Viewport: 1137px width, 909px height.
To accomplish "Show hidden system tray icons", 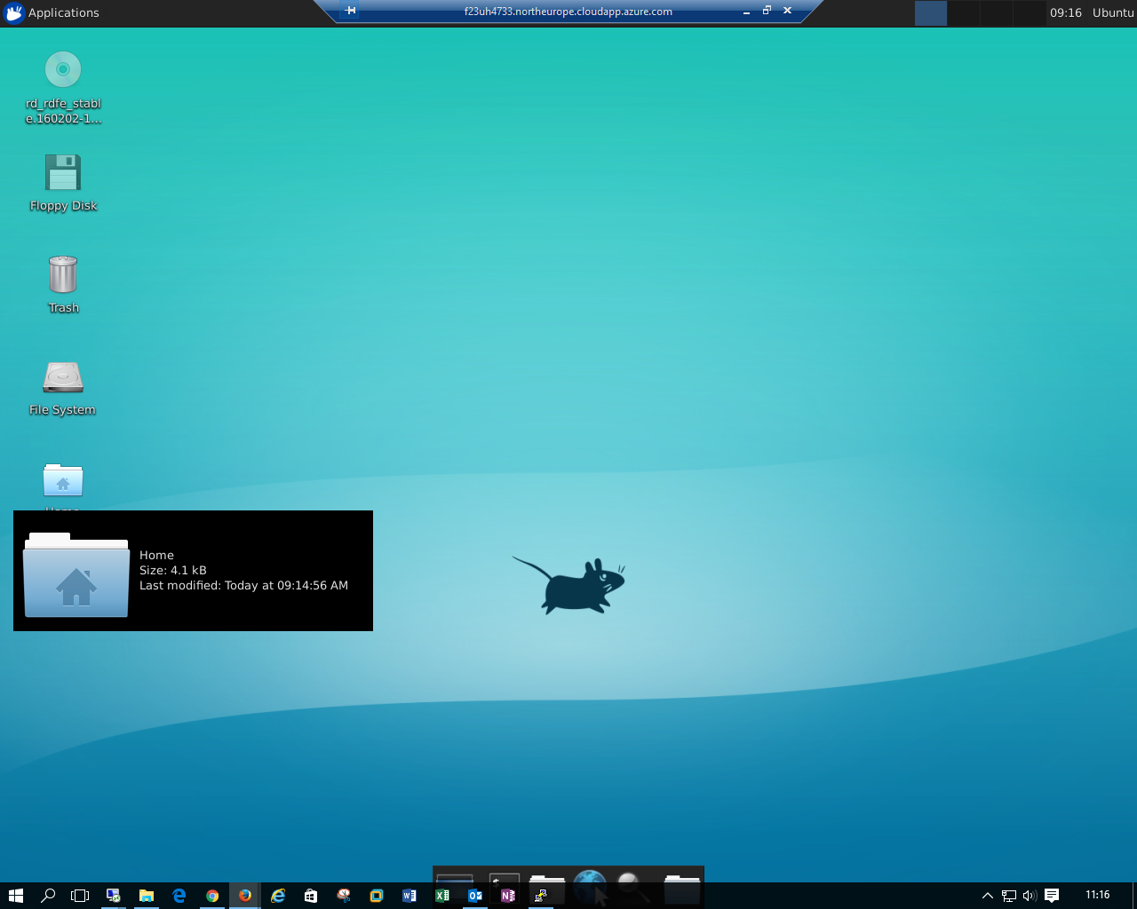I will coord(987,896).
